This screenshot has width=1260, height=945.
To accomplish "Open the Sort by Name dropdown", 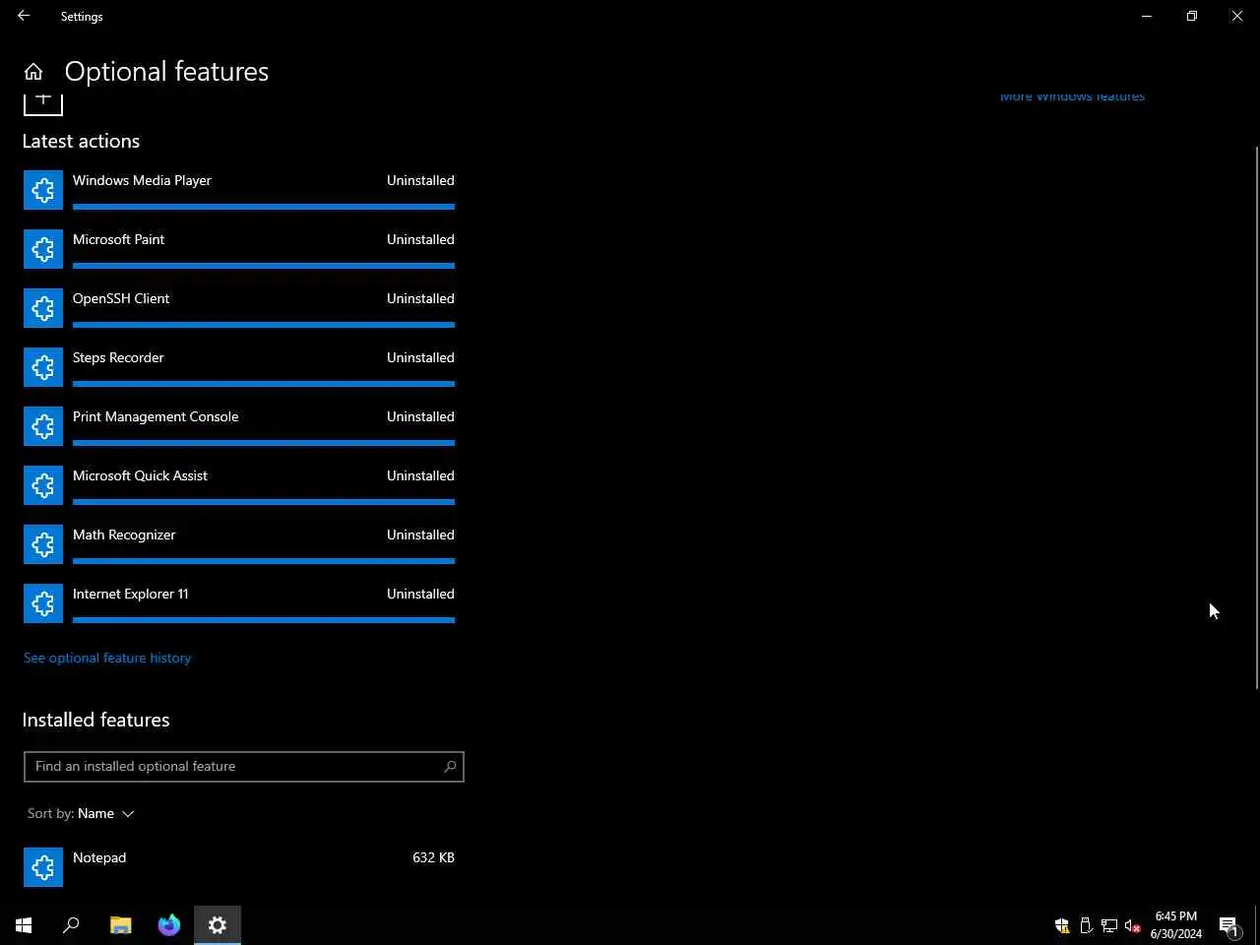I will tap(81, 814).
